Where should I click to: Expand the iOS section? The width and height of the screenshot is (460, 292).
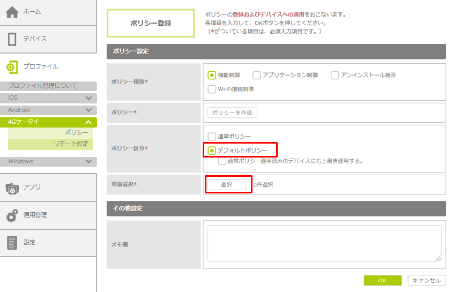tap(88, 98)
